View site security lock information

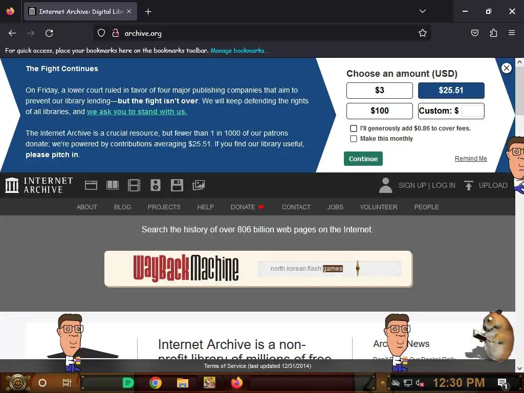pyautogui.click(x=116, y=33)
